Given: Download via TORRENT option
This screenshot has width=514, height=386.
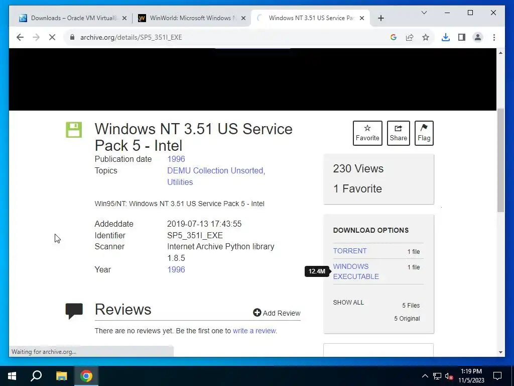Looking at the screenshot, I should tap(350, 251).
